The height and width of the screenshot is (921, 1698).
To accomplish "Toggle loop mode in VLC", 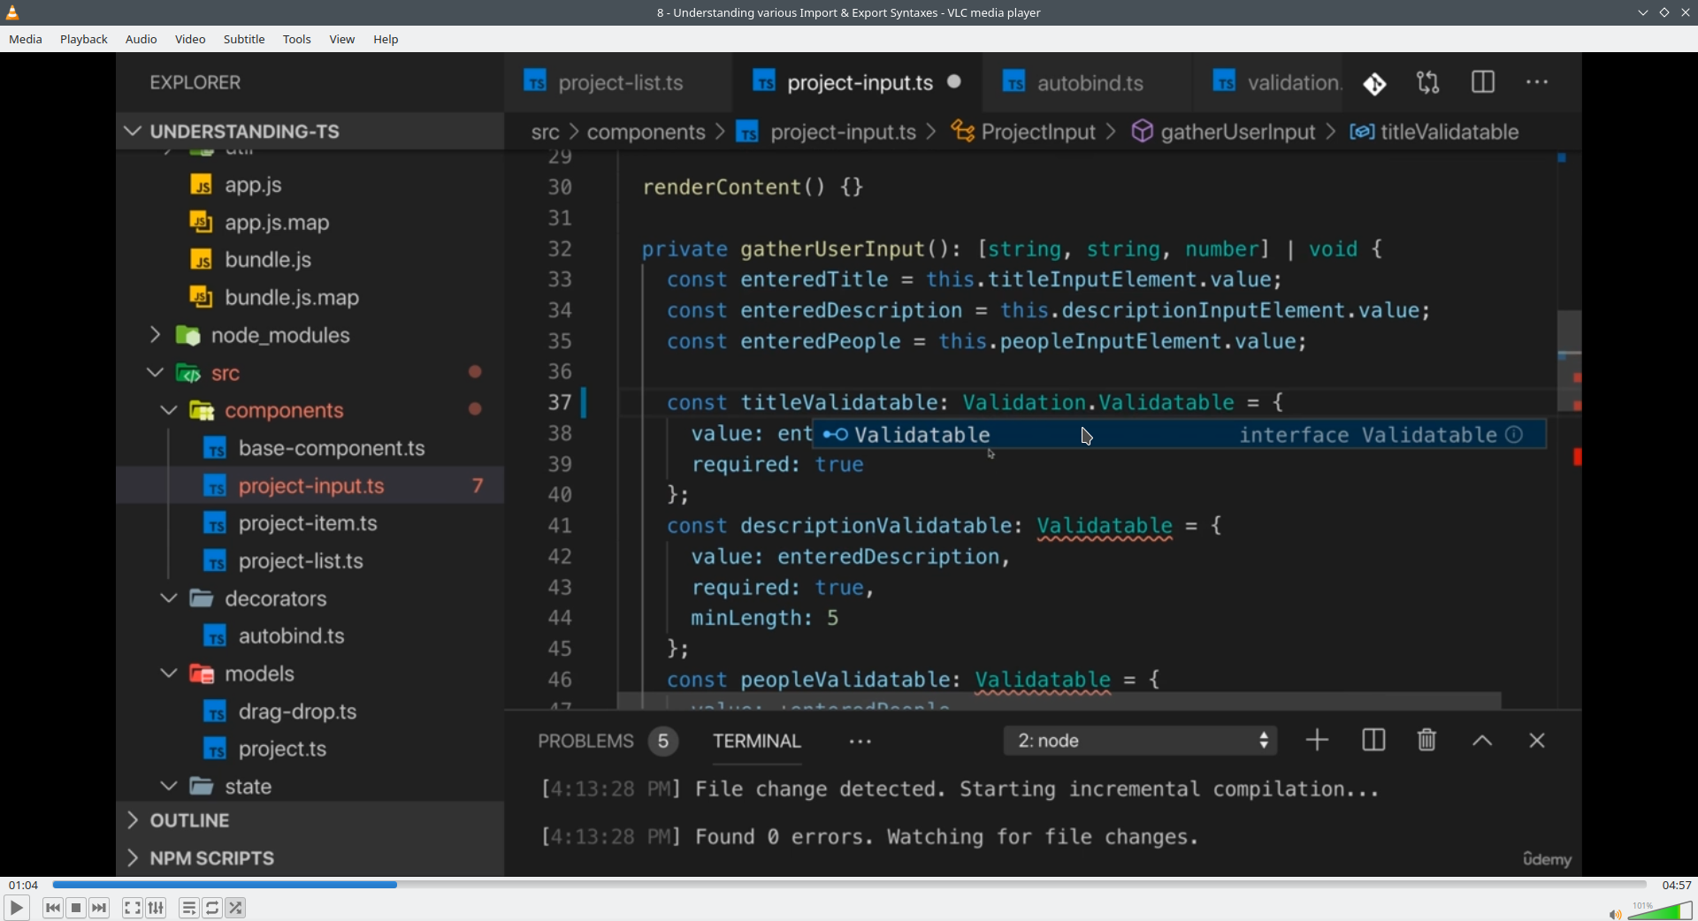I will (212, 908).
